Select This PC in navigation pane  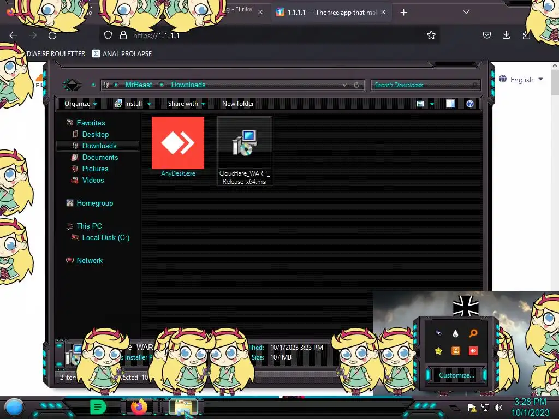click(89, 226)
